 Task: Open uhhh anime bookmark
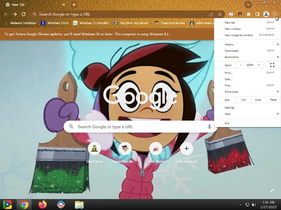(x=202, y=23)
